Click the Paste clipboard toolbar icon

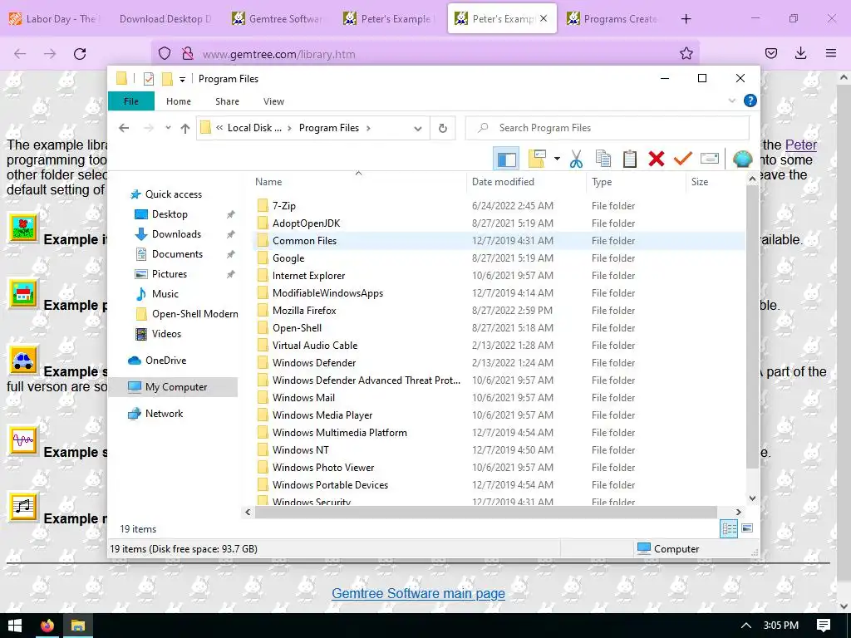click(x=630, y=159)
